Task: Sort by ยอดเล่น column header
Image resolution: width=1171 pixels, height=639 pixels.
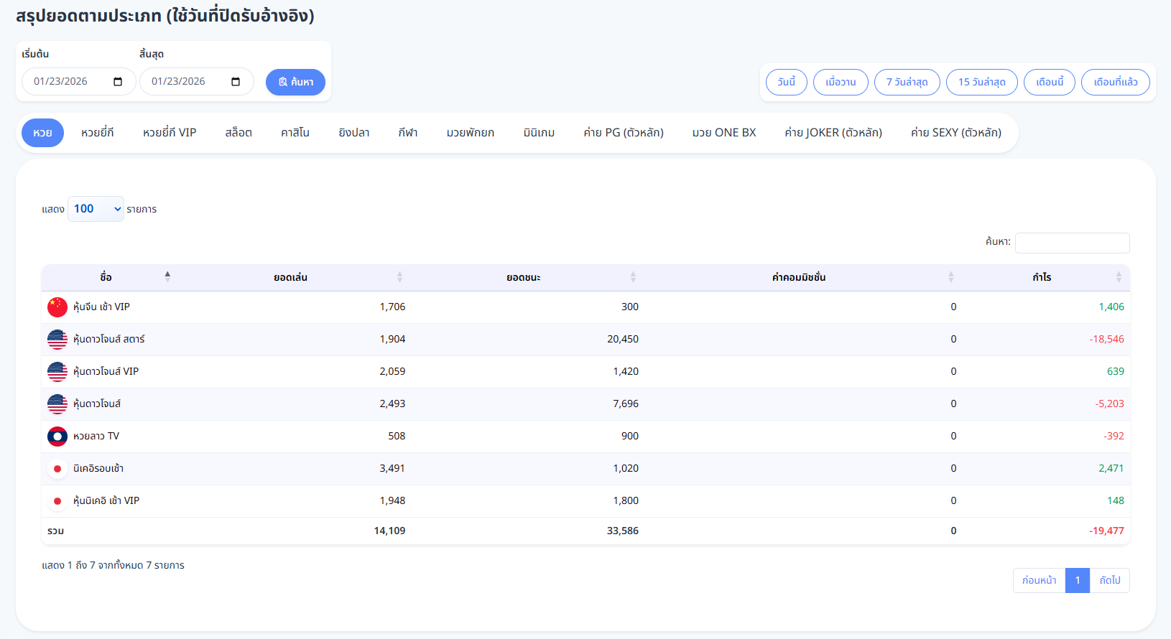Action: 290,277
